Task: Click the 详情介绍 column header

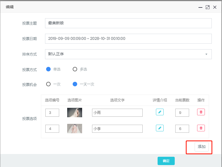Action: (160, 100)
